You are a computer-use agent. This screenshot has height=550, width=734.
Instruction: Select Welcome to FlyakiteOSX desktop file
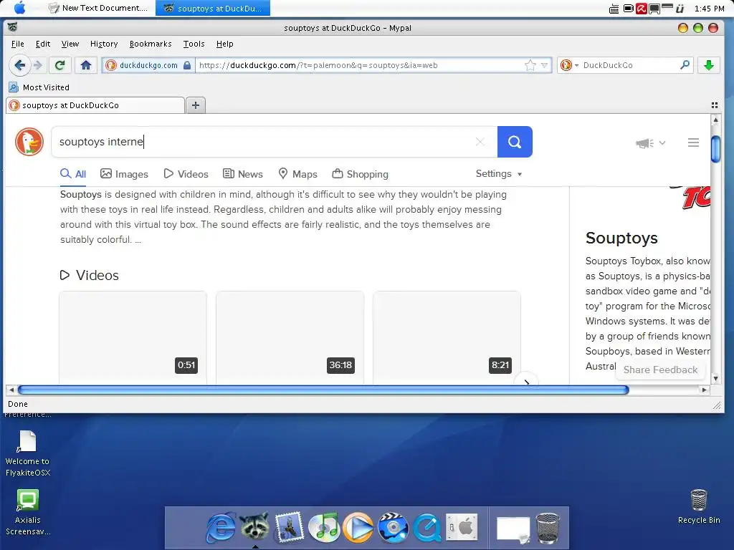click(x=28, y=453)
